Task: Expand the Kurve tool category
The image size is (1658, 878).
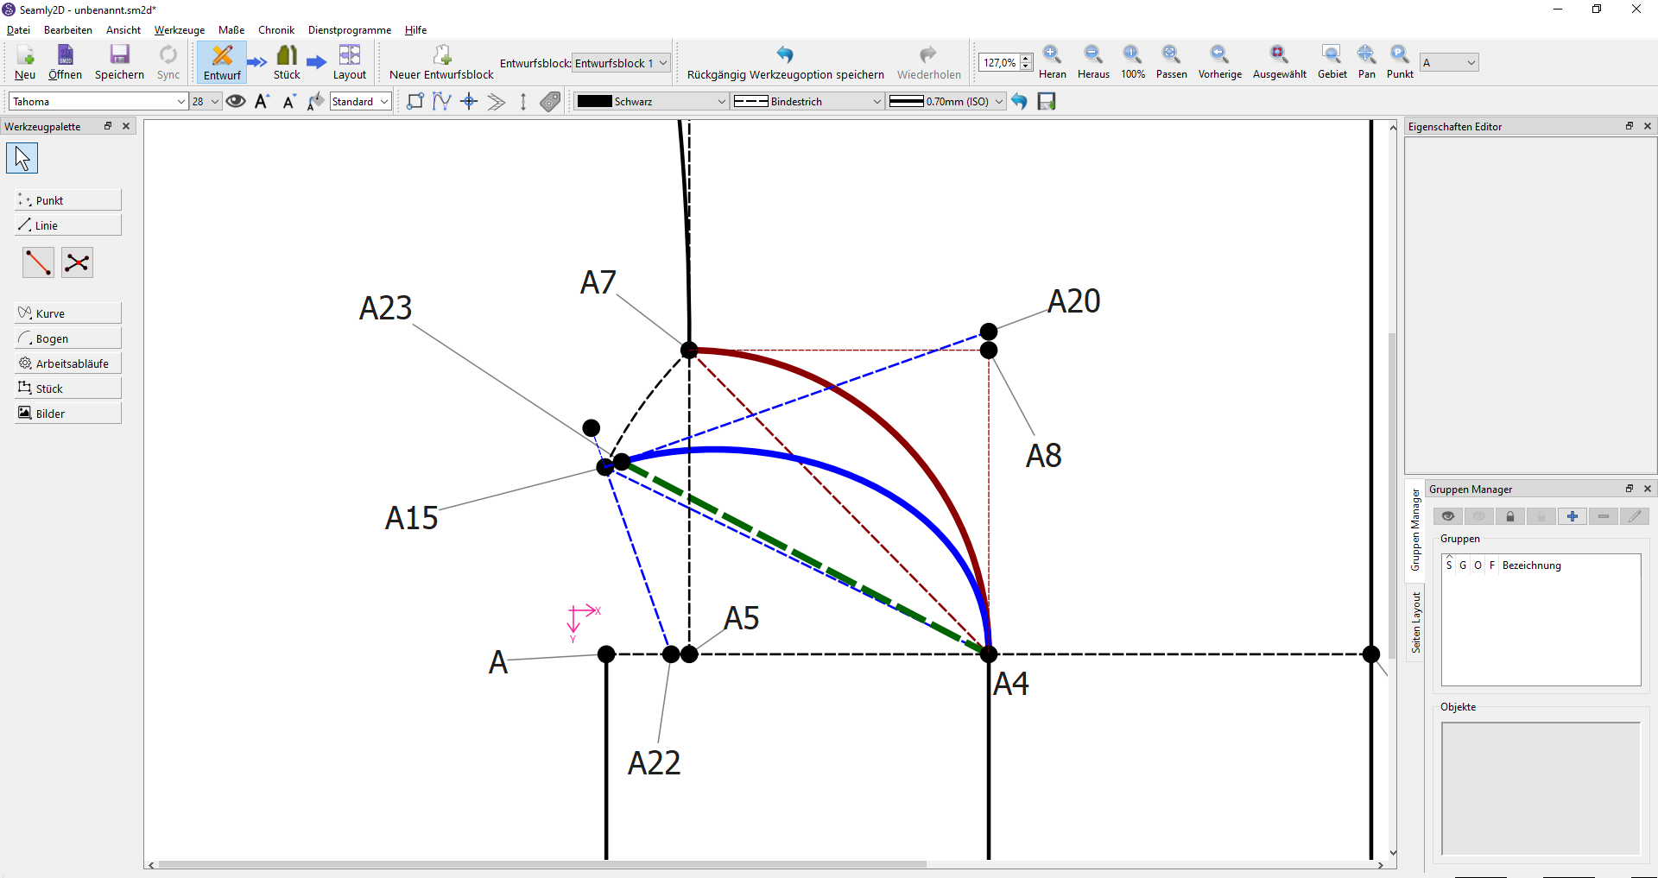Action: (x=67, y=313)
